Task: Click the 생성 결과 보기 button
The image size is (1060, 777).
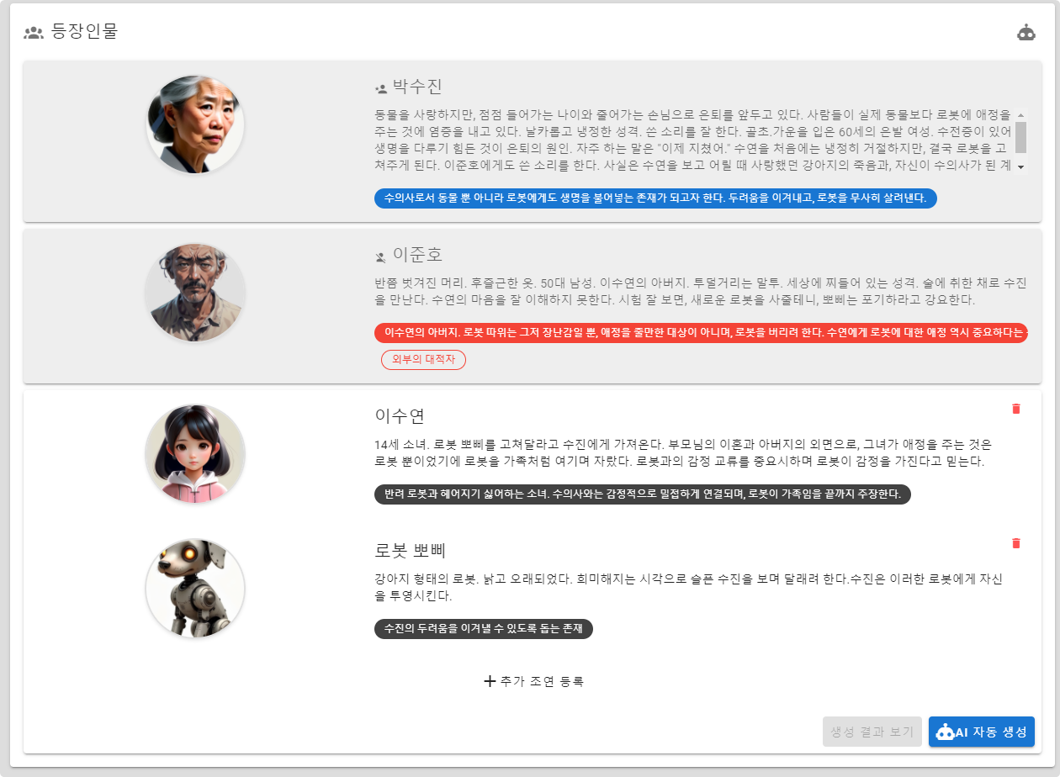Action: pos(872,732)
